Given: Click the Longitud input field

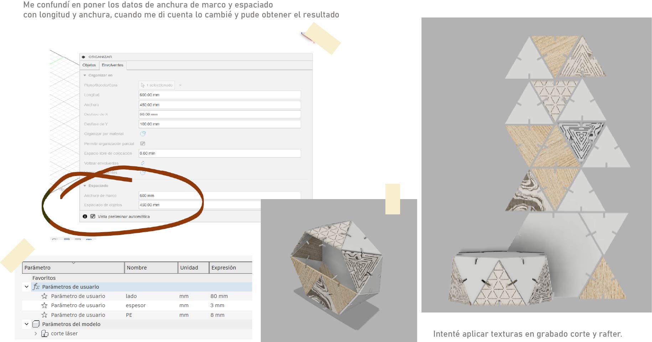Looking at the screenshot, I should (219, 95).
